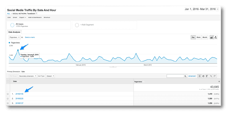Screen dimensions: 226x120
Task: Select the Performance bar view icon
Action: pyautogui.click(x=207, y=76)
